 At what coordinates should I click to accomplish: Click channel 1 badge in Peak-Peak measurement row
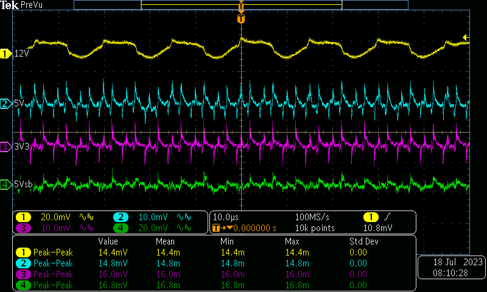point(23,252)
